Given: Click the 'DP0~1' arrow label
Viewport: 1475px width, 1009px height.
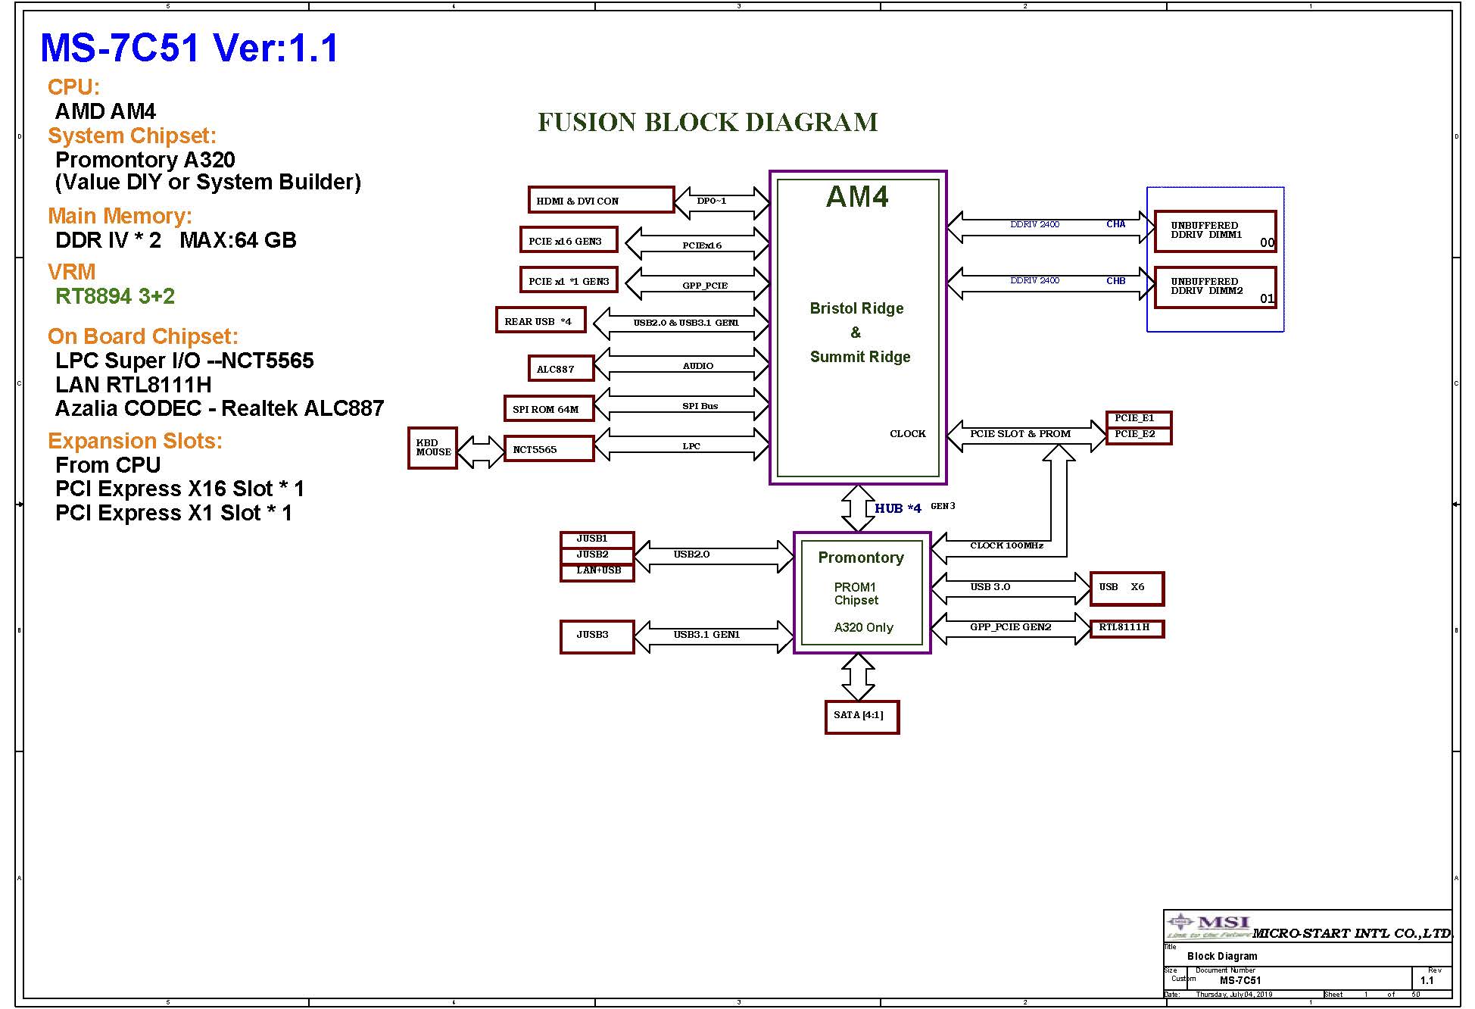Looking at the screenshot, I should [x=712, y=201].
